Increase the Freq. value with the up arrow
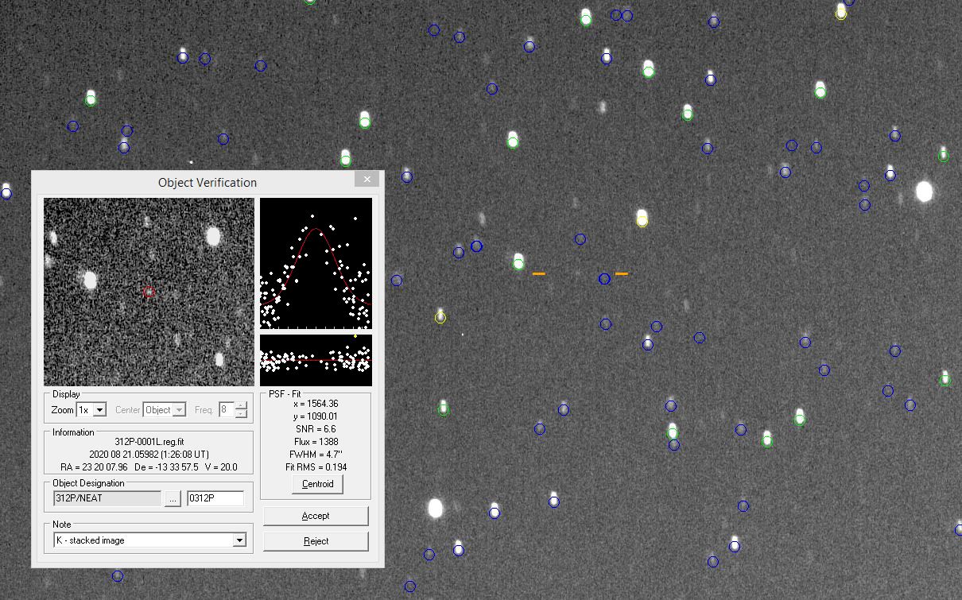 (x=241, y=406)
